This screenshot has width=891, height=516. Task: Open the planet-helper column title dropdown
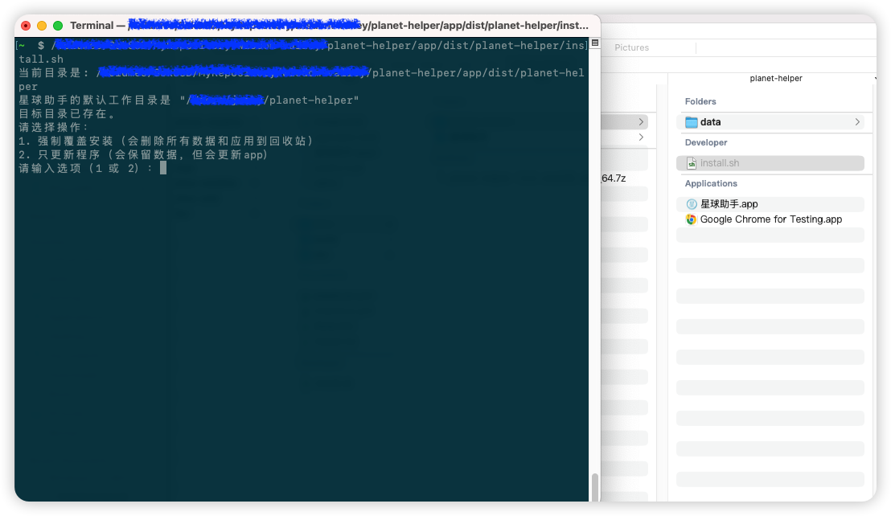coord(775,78)
